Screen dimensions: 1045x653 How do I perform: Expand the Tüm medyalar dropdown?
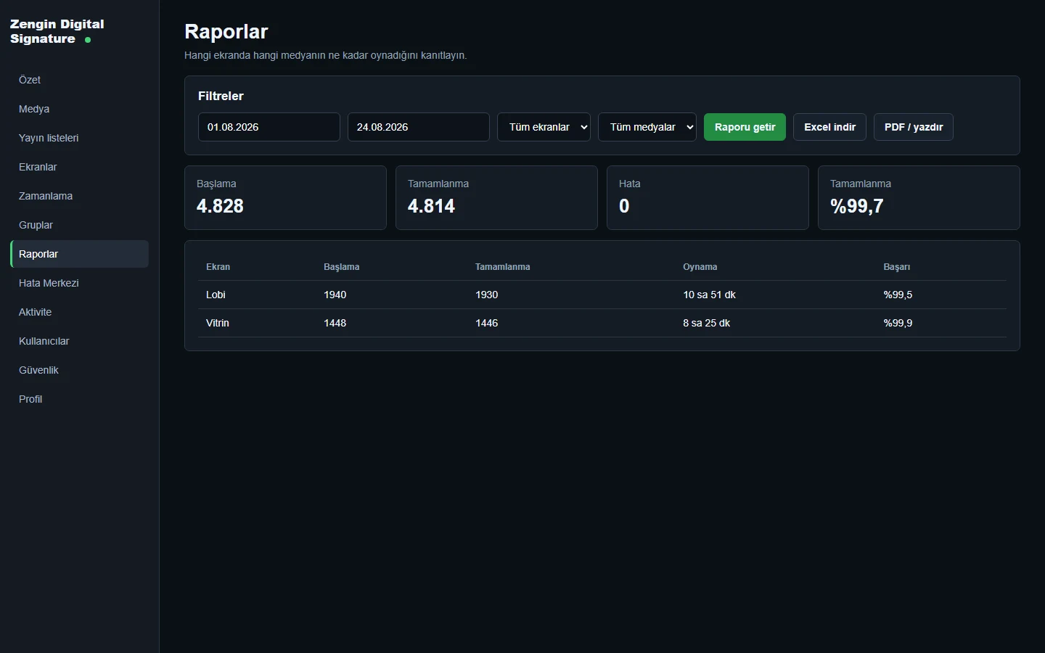647,127
